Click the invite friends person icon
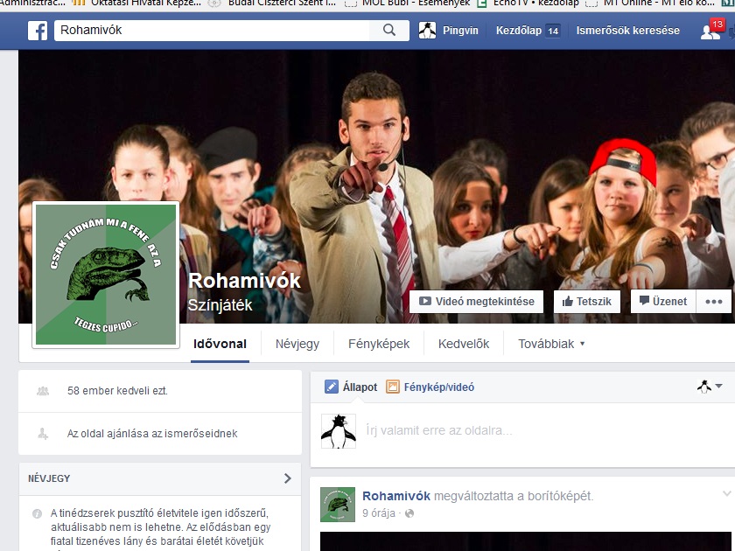This screenshot has height=551, width=735. [43, 434]
